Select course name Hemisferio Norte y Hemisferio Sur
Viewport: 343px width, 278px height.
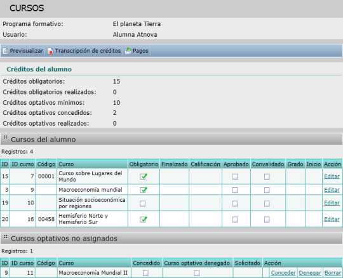pos(83,219)
